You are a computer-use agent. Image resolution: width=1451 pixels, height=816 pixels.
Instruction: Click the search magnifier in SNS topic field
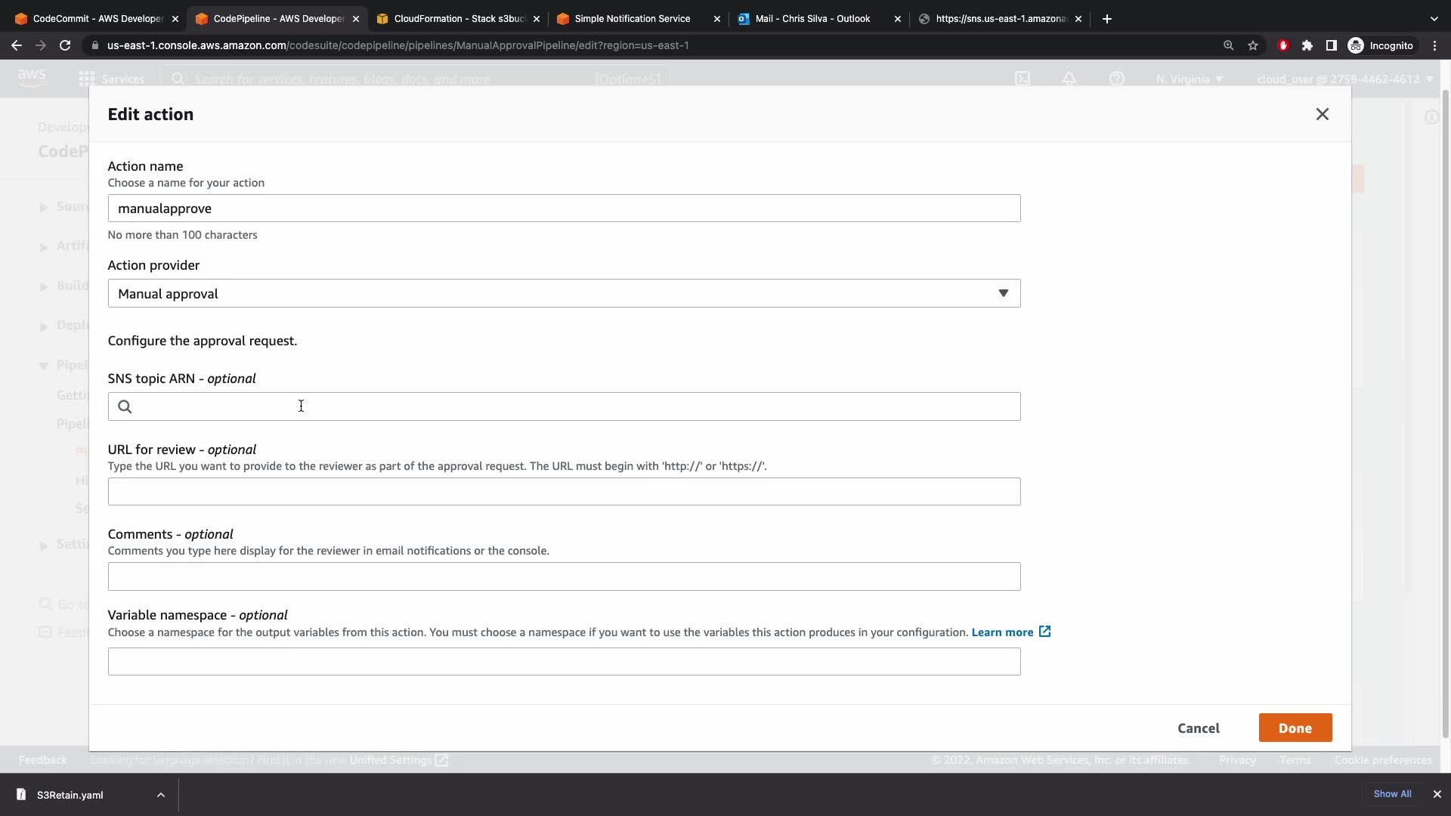[125, 406]
